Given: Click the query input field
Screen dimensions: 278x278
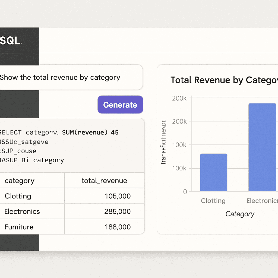Looking at the screenshot, I should click(71, 77).
